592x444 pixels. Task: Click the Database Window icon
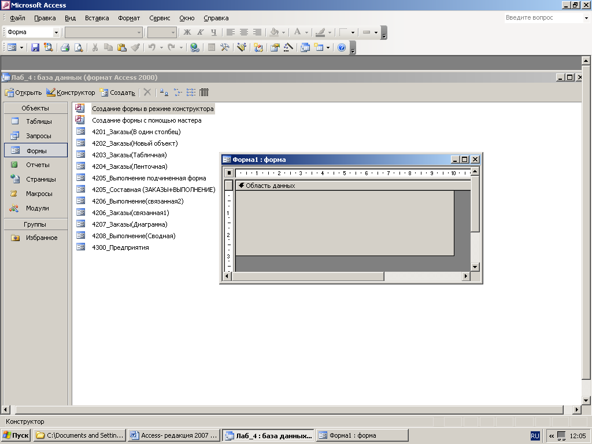point(305,47)
